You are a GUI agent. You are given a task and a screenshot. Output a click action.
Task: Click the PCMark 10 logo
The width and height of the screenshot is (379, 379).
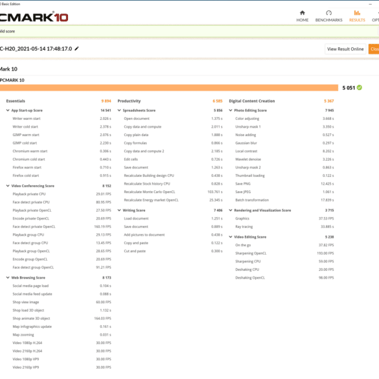tap(34, 17)
